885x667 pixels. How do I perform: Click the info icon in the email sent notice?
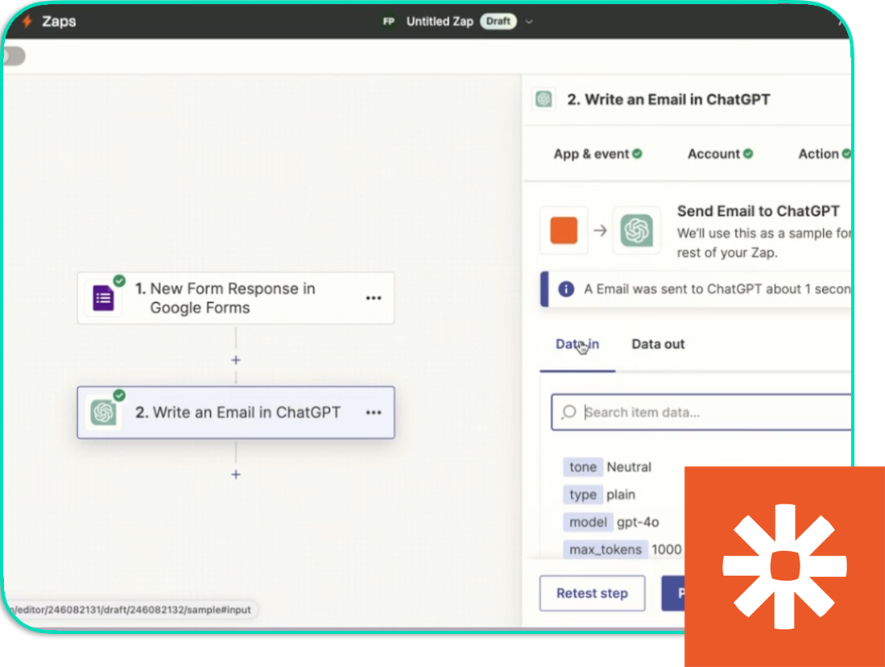(x=566, y=289)
